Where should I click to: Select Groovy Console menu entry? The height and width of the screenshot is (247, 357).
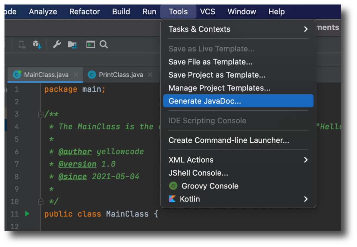click(238, 186)
